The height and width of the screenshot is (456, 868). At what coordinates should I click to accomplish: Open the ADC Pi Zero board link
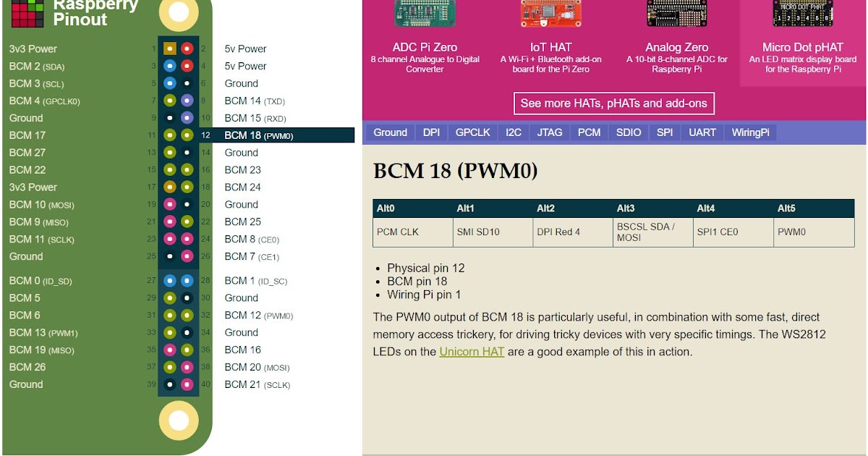pyautogui.click(x=425, y=48)
